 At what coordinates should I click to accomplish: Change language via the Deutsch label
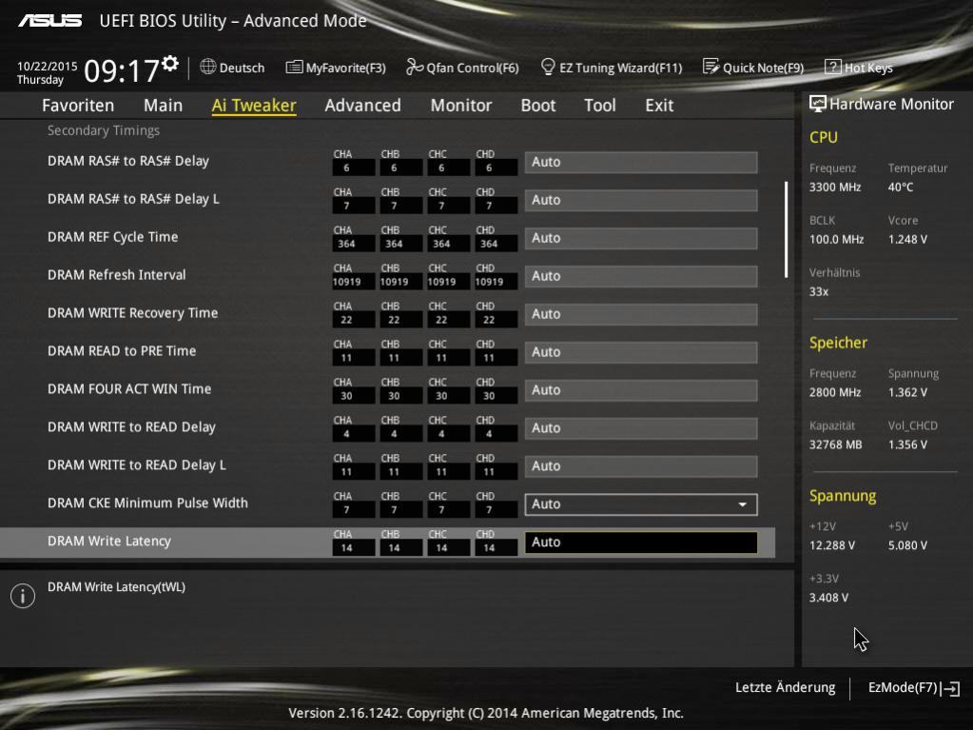click(x=242, y=68)
